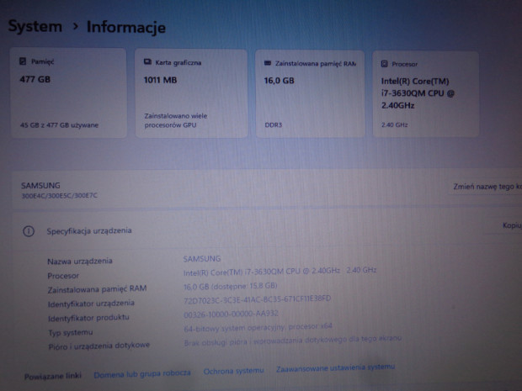Viewport: 522px width, 391px height.
Task: Click the DDR3 memory type text
Action: click(274, 125)
